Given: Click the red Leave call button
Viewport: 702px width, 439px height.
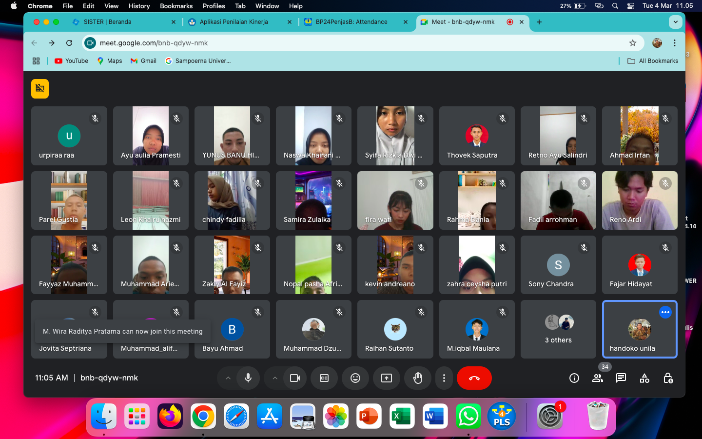Looking at the screenshot, I should pyautogui.click(x=474, y=378).
